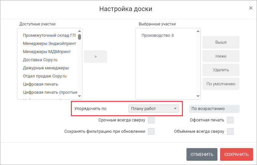257x165 pixels.
Task: Close the Настройка доски dialog
Action: pos(251,8)
